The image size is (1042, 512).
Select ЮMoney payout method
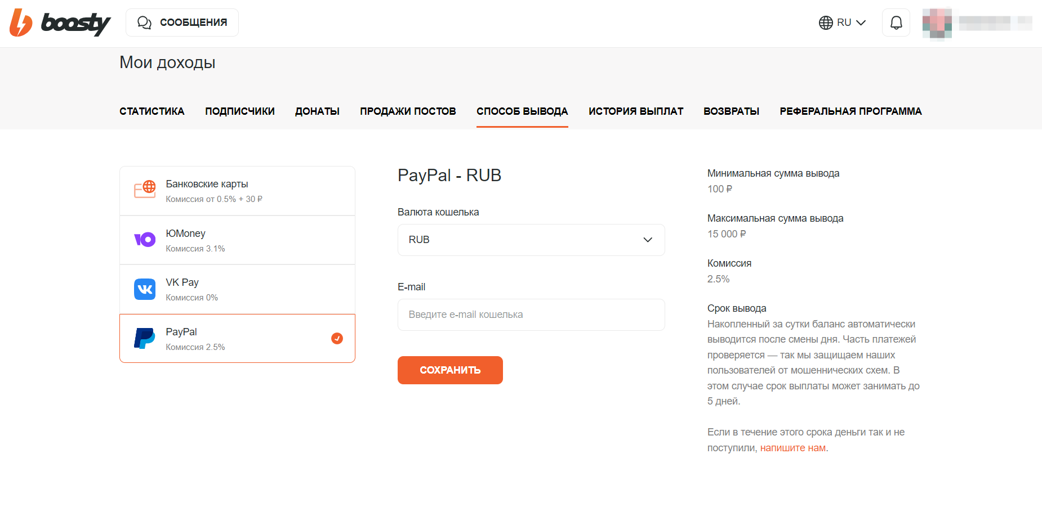237,240
